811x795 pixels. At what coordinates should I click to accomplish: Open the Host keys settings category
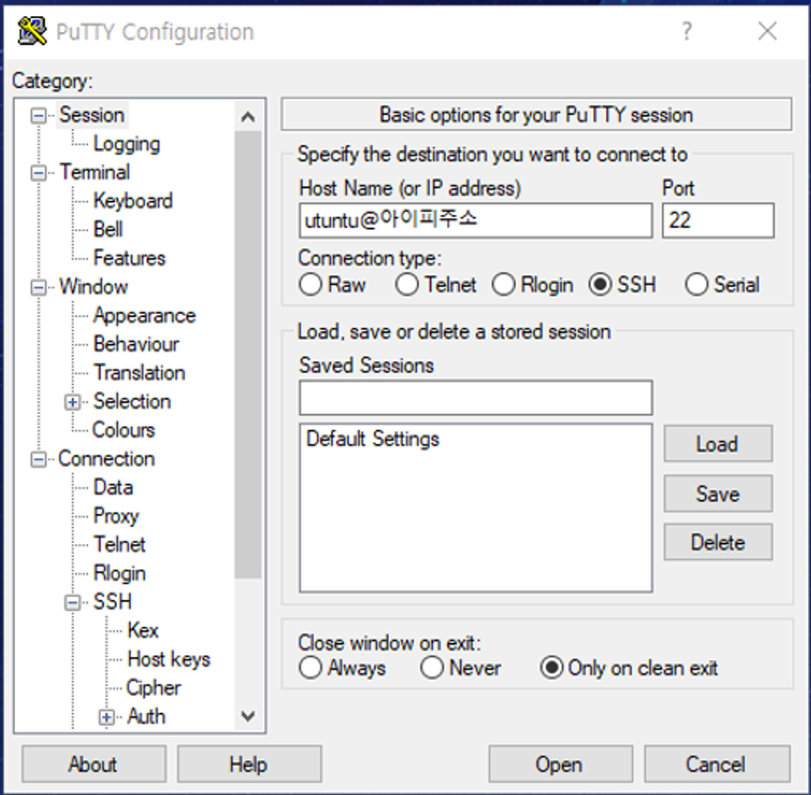(x=169, y=659)
